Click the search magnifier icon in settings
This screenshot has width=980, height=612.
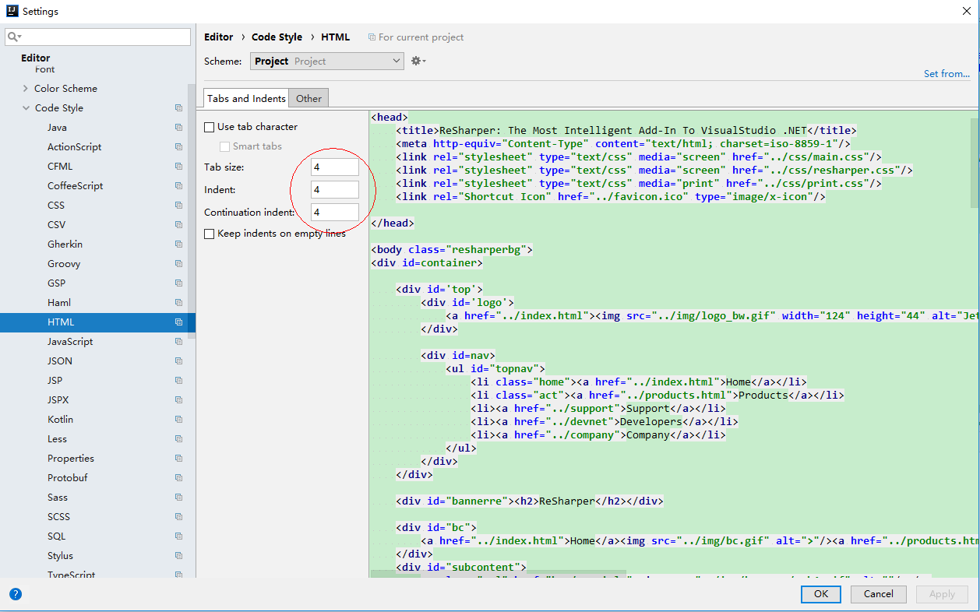(x=14, y=37)
